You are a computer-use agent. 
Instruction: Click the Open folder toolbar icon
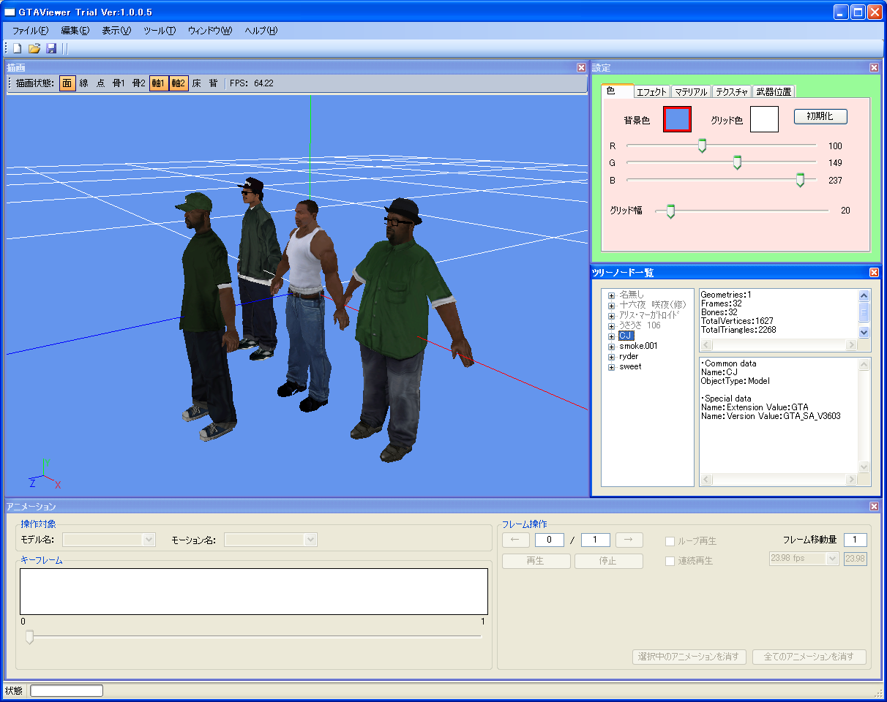(x=34, y=48)
